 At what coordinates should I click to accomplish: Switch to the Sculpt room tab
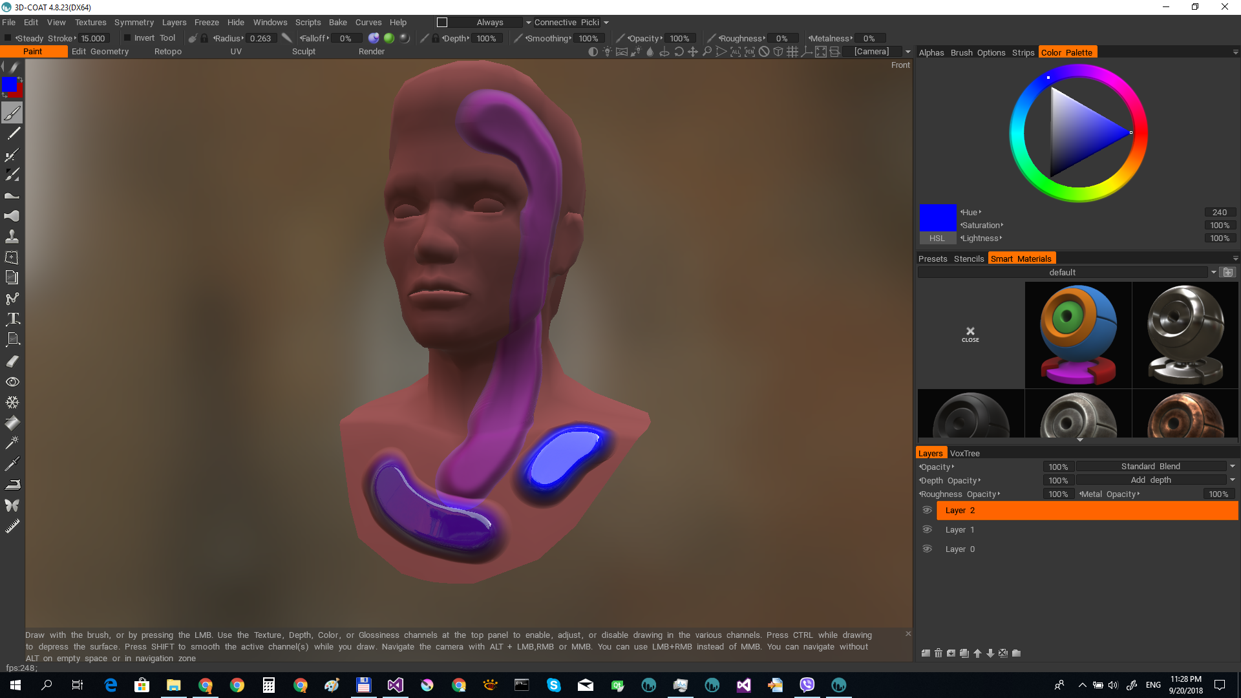pos(304,52)
